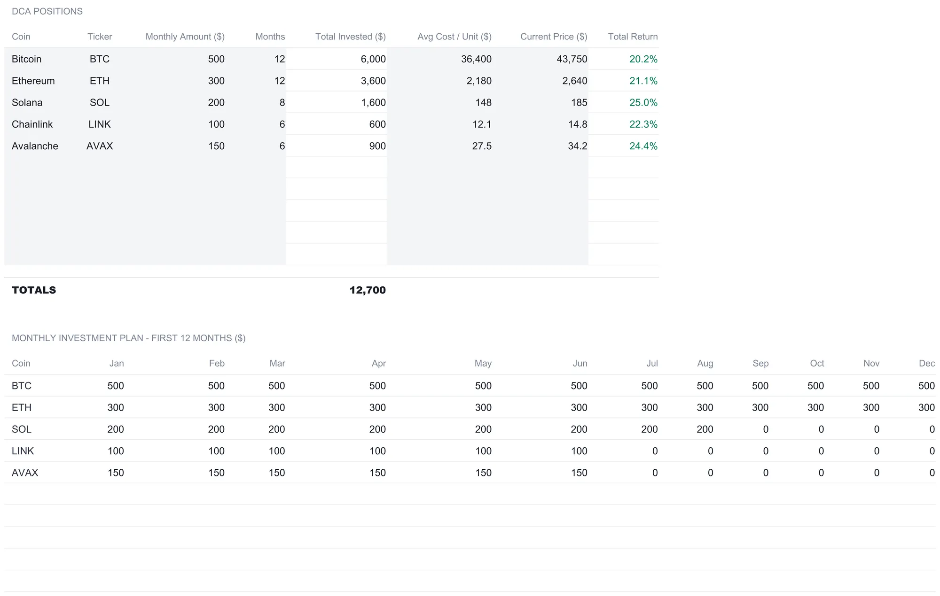This screenshot has height=596, width=940.
Task: Select SOL's August value 200
Action: [705, 429]
